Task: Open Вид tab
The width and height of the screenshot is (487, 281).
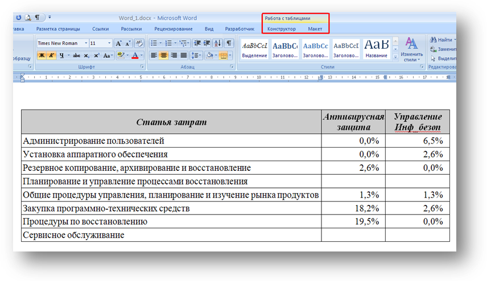Action: (209, 29)
